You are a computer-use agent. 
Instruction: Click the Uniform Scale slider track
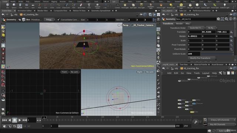217,54
